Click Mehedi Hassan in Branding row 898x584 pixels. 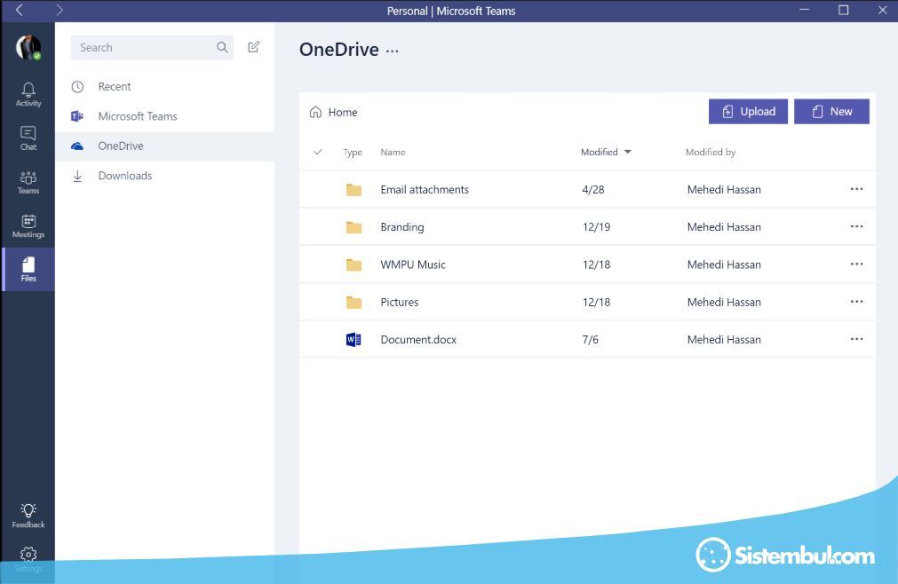pyautogui.click(x=724, y=227)
